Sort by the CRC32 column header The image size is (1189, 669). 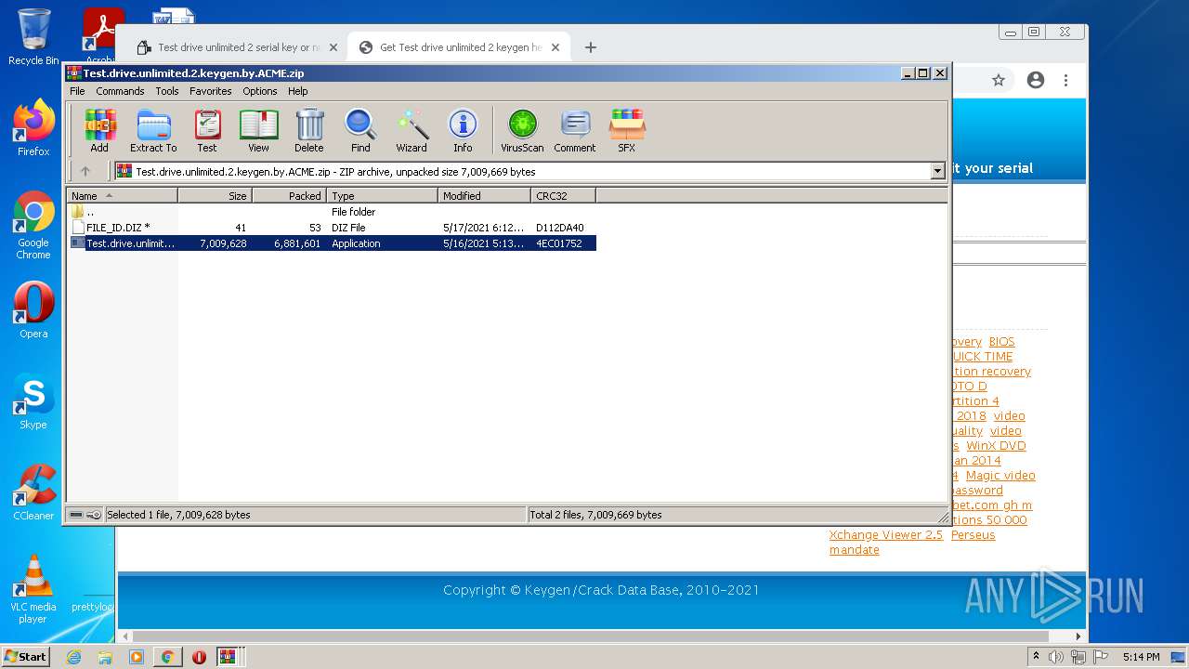(563, 195)
